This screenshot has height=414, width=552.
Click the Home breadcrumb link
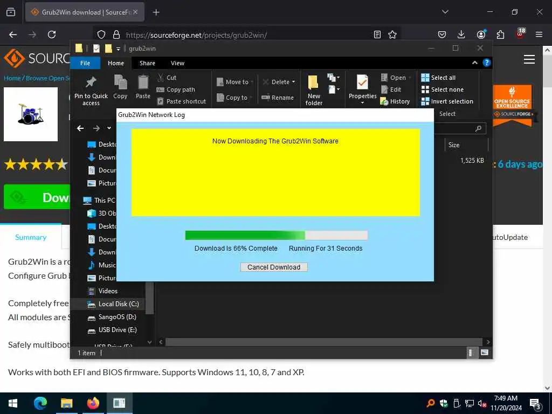click(x=12, y=78)
